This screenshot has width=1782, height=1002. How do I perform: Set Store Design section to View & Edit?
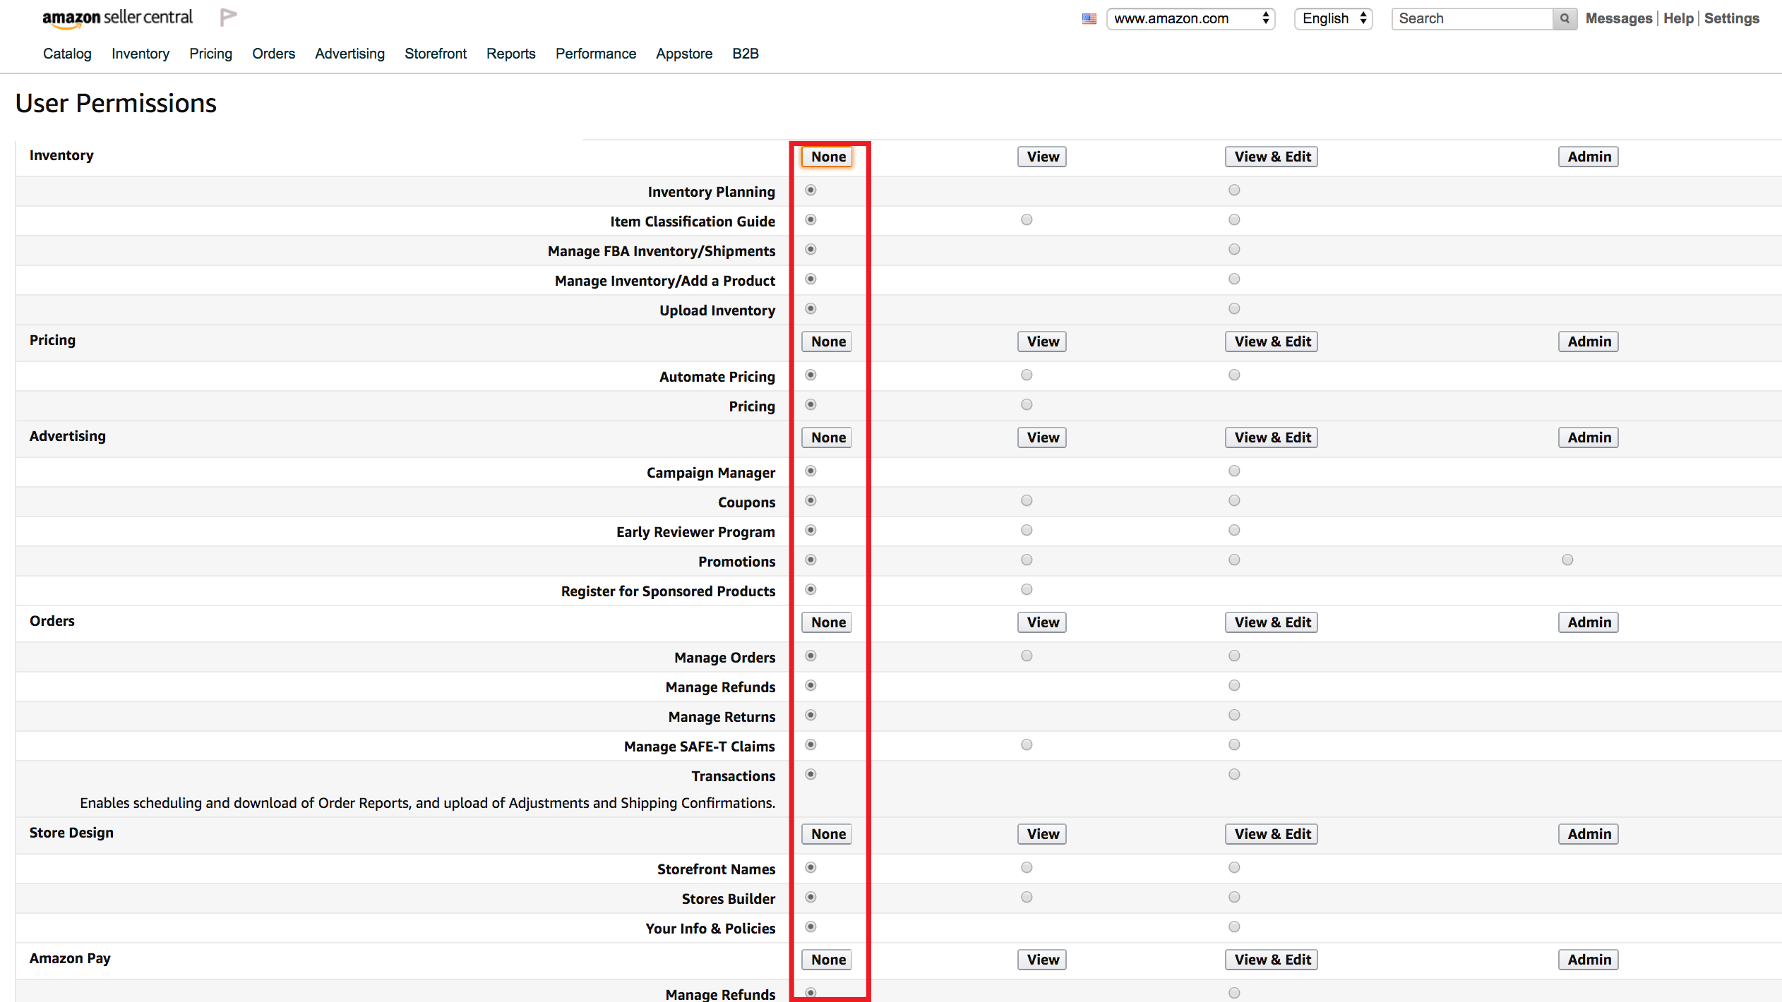[1272, 834]
